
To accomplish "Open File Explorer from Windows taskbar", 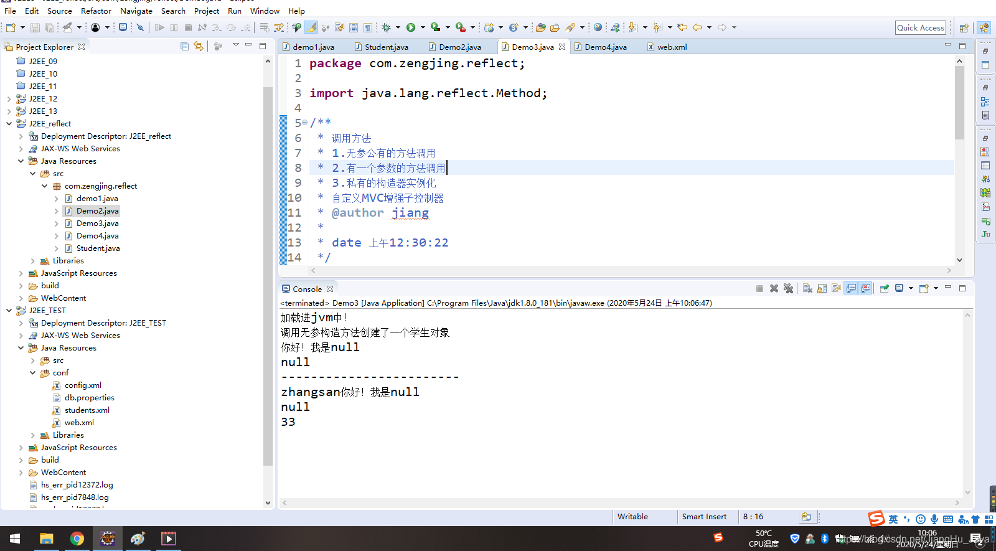I will coord(47,539).
